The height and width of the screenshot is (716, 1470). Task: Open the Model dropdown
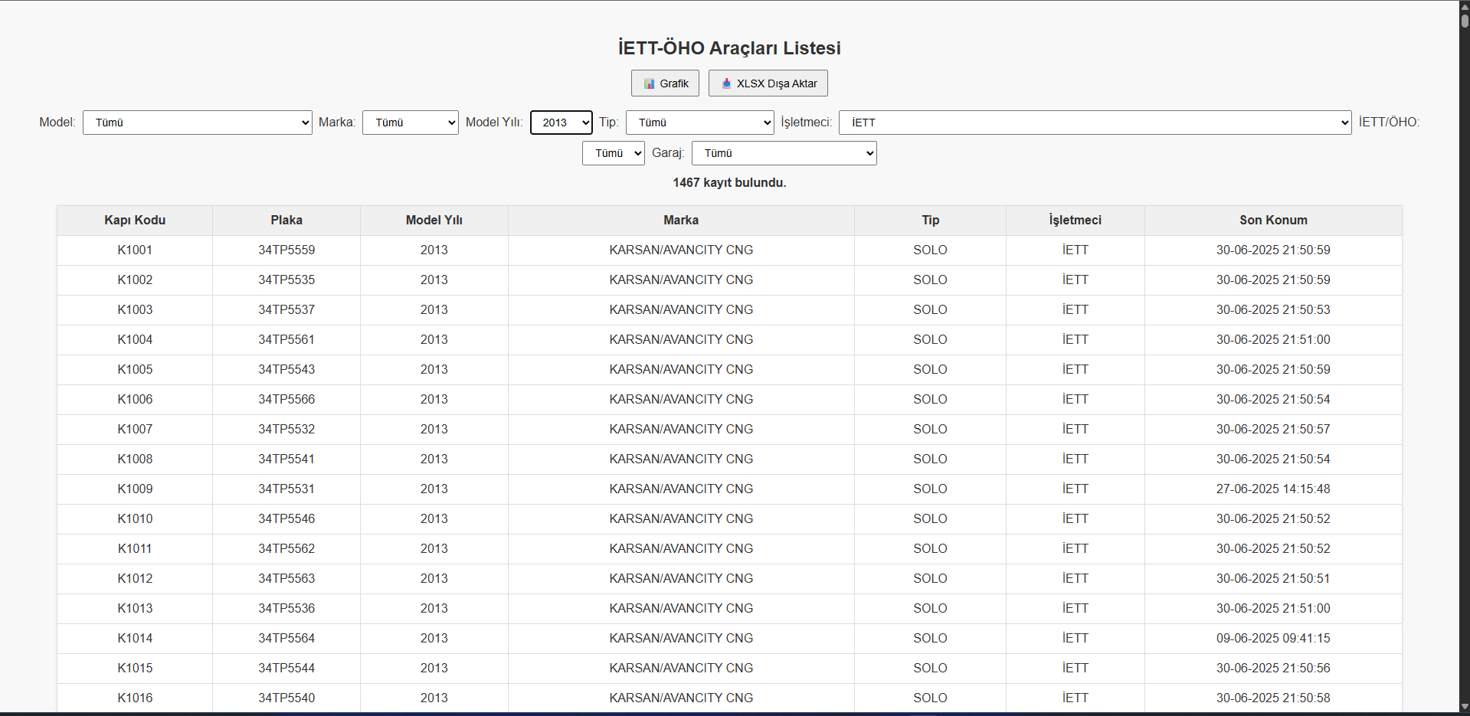pos(197,123)
